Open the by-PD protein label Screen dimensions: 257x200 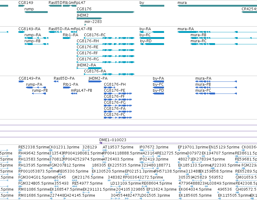(158, 90)
